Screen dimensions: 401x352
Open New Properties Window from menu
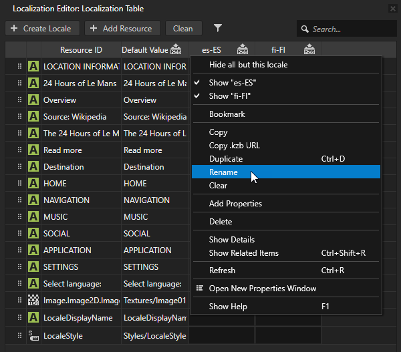(x=262, y=289)
